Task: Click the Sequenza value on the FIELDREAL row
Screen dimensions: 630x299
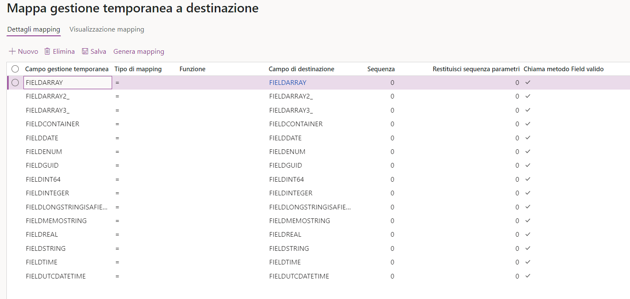Action: tap(391, 234)
